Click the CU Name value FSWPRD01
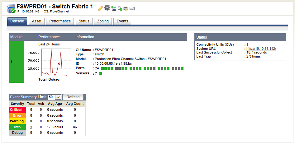Screen dimensions: 295x145 pos(104,50)
